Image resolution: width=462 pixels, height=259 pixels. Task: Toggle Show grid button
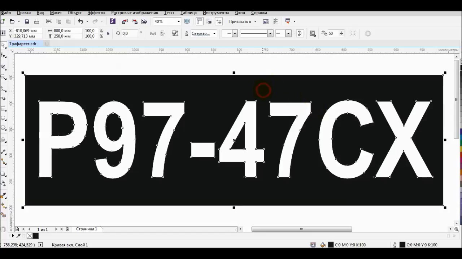click(209, 22)
